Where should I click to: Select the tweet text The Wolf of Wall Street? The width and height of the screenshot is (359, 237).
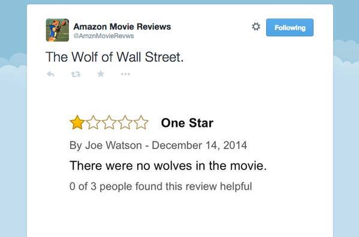point(114,57)
